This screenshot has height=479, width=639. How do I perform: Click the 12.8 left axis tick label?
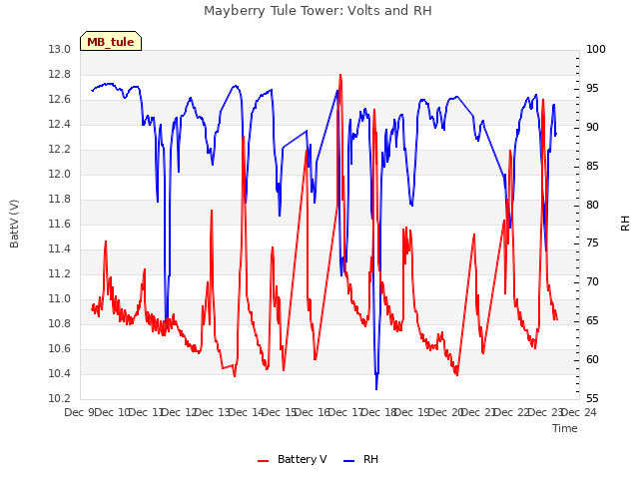coord(60,75)
